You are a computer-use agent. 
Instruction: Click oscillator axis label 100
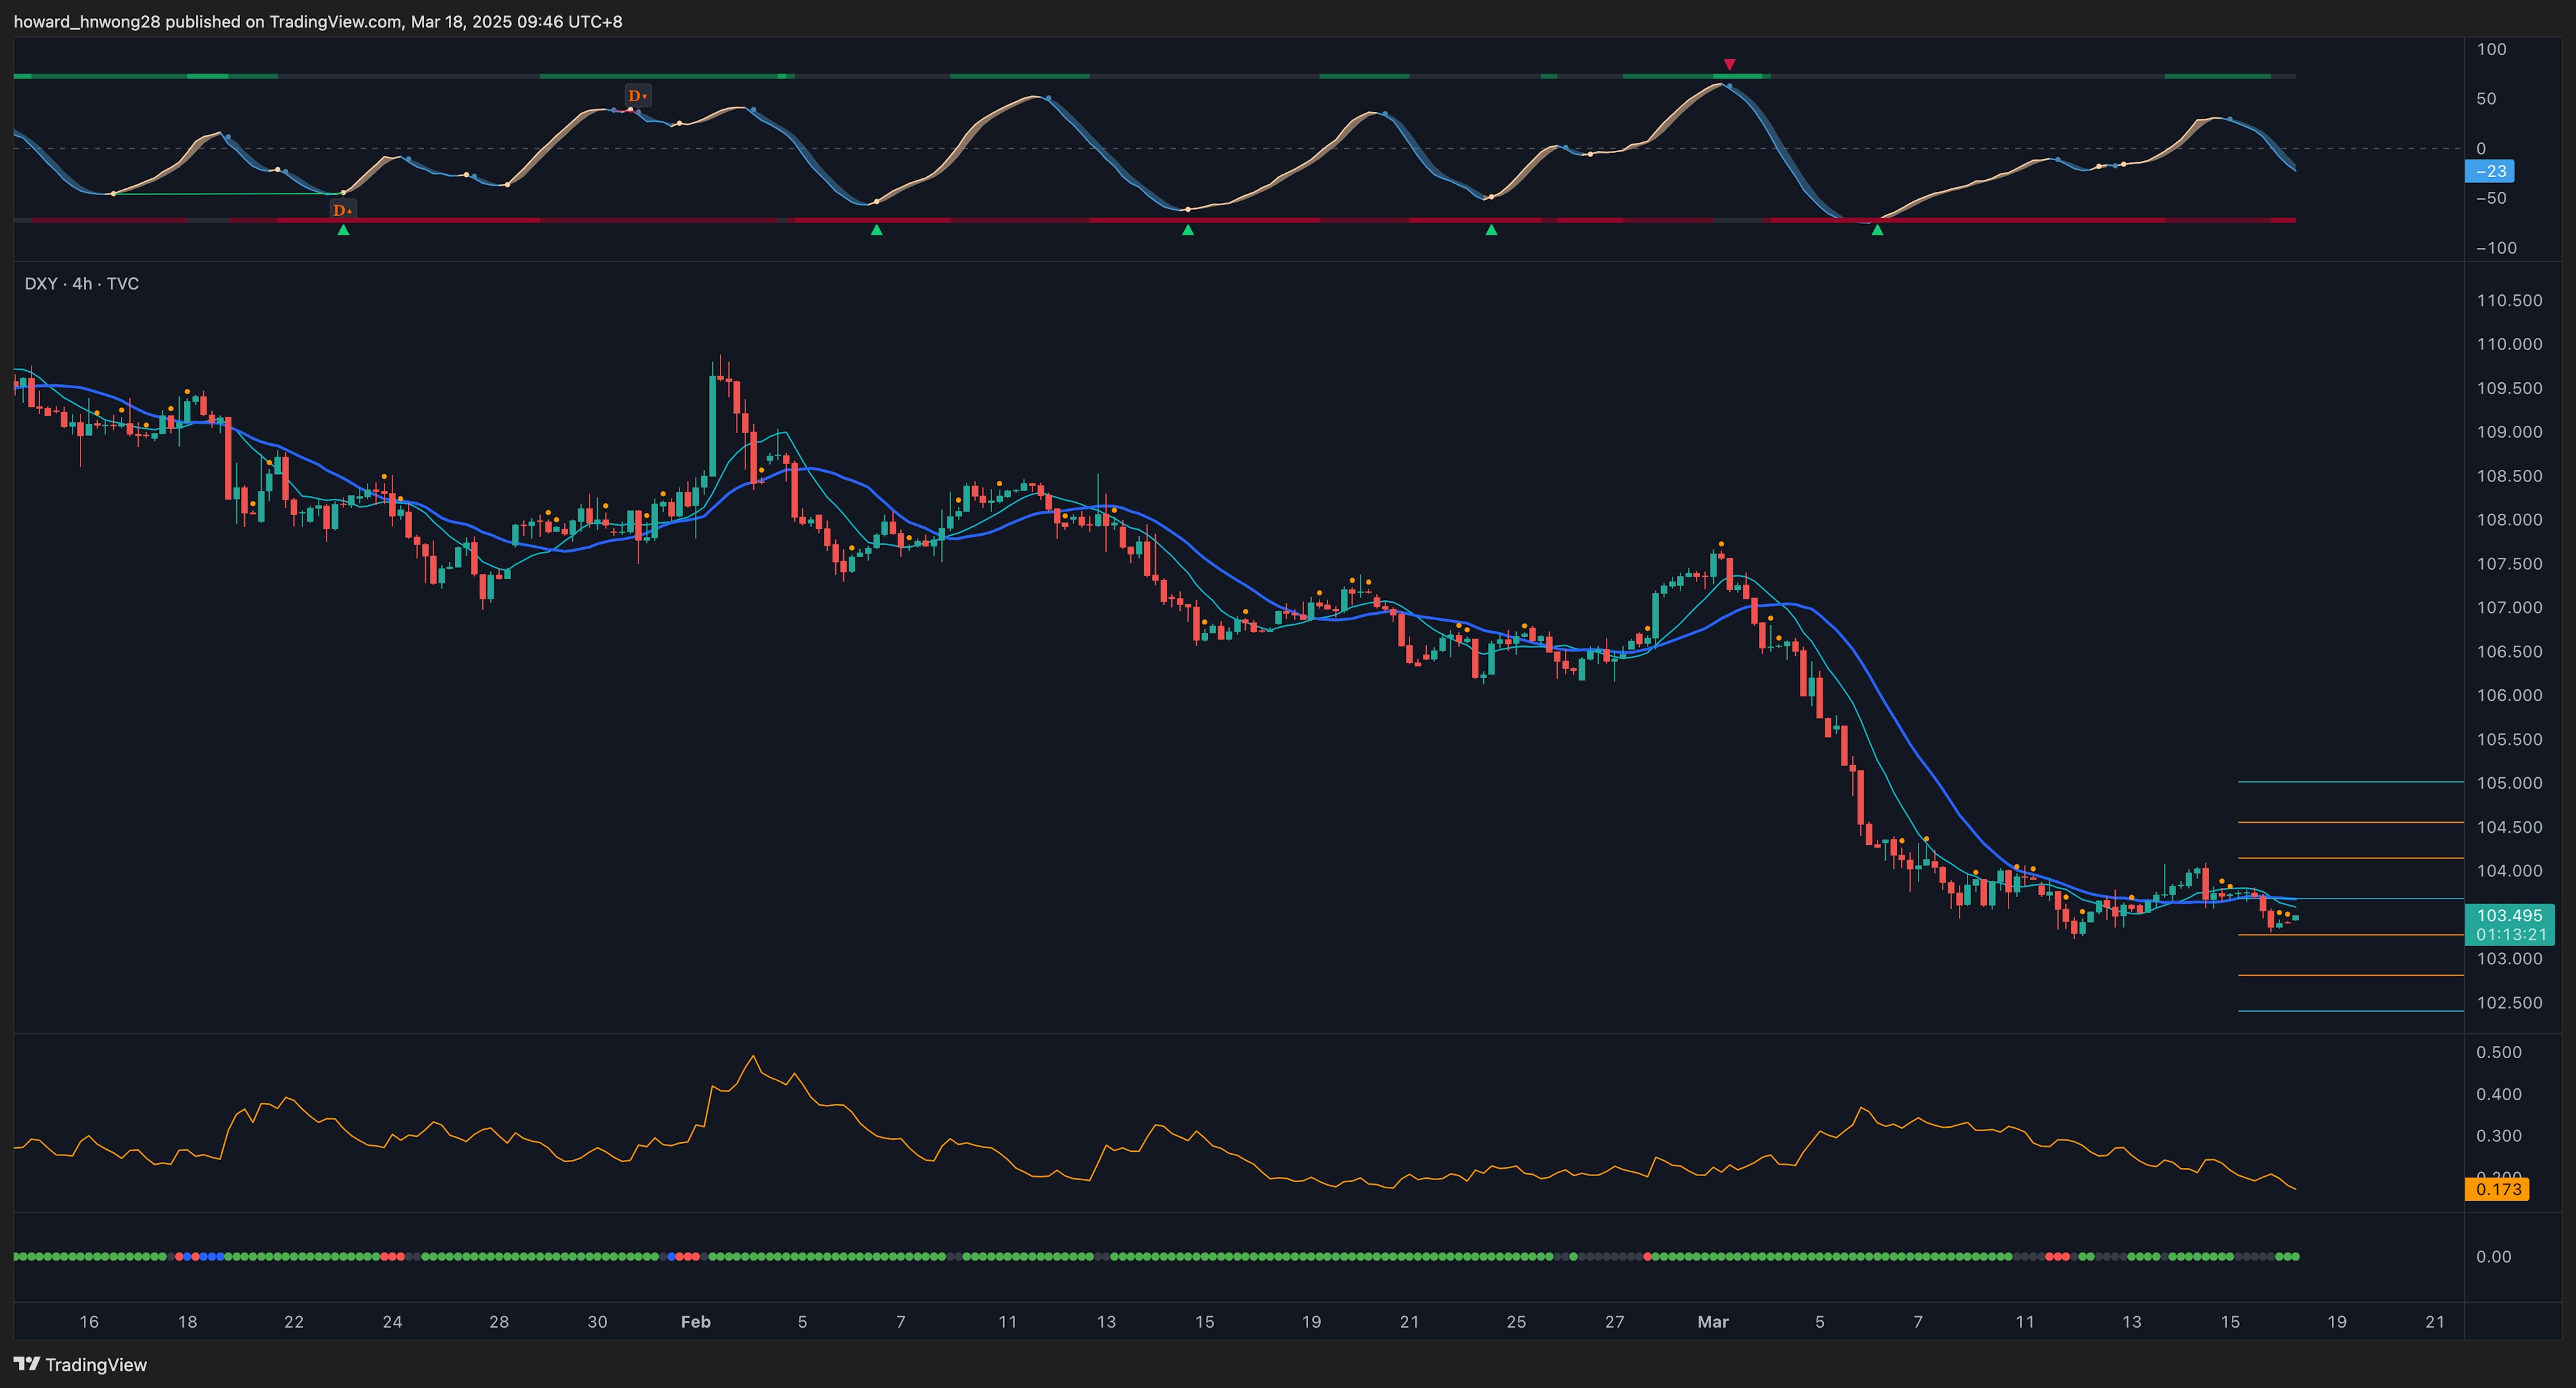2491,49
